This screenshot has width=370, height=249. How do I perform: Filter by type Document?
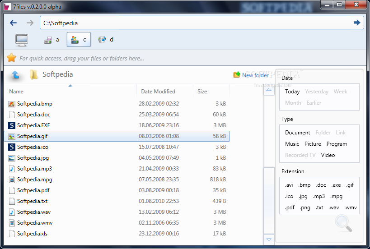(x=297, y=133)
